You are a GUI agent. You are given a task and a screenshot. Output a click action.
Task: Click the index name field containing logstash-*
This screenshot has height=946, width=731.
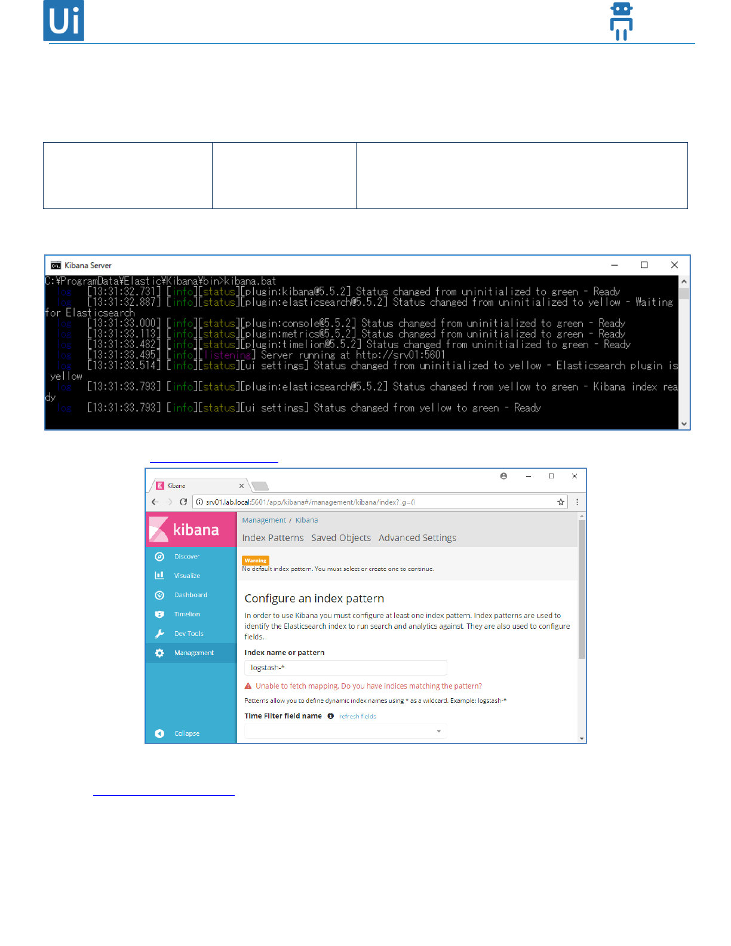click(x=345, y=668)
